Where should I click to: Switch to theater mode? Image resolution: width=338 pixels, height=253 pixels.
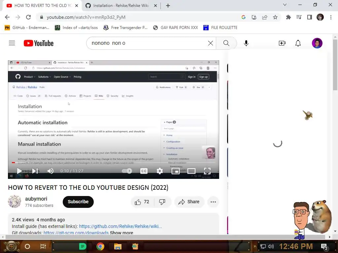(191, 171)
